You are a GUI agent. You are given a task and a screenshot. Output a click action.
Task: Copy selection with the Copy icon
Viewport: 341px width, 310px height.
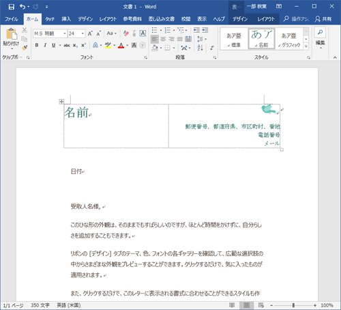click(x=25, y=39)
